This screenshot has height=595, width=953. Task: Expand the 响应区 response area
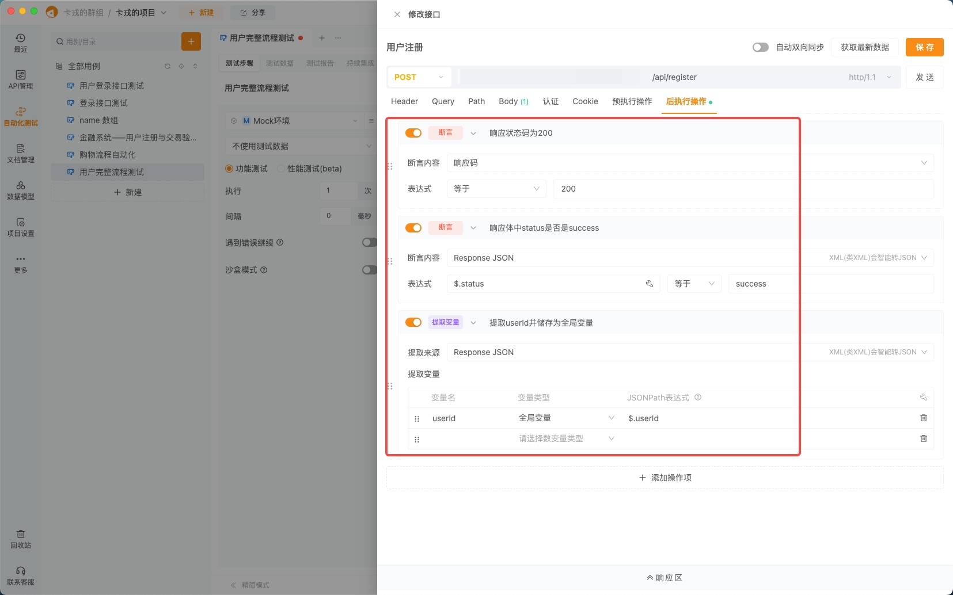665,578
